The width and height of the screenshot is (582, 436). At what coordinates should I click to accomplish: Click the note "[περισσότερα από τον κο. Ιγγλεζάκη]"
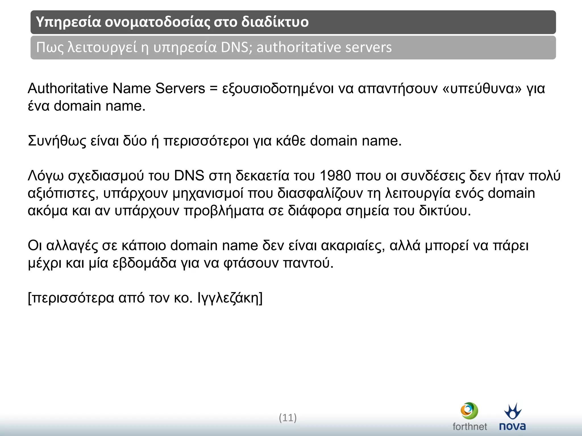coord(145,298)
